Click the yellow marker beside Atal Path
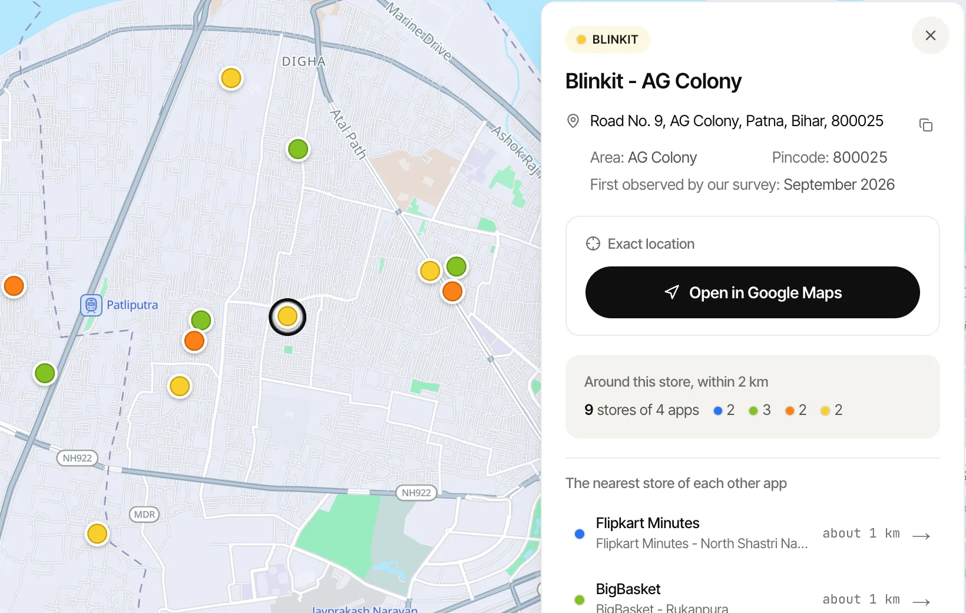Viewport: 966px width, 613px height. (x=430, y=271)
